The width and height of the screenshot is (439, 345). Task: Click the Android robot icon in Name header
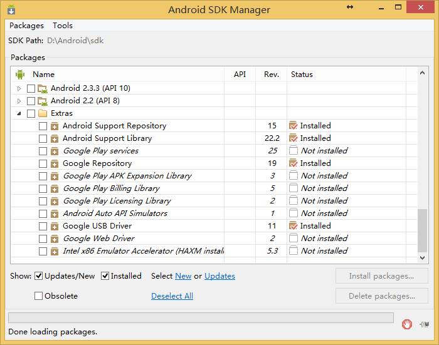(20, 75)
